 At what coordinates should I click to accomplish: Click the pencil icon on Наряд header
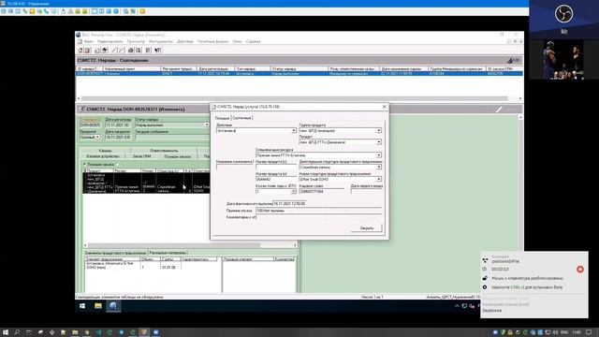(x=499, y=110)
